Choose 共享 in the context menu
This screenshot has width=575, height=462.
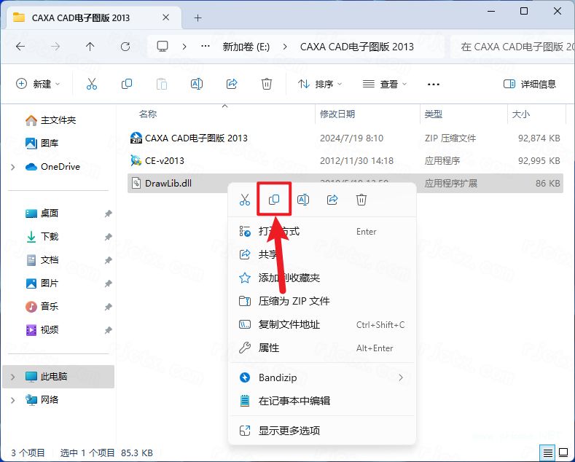click(322, 254)
